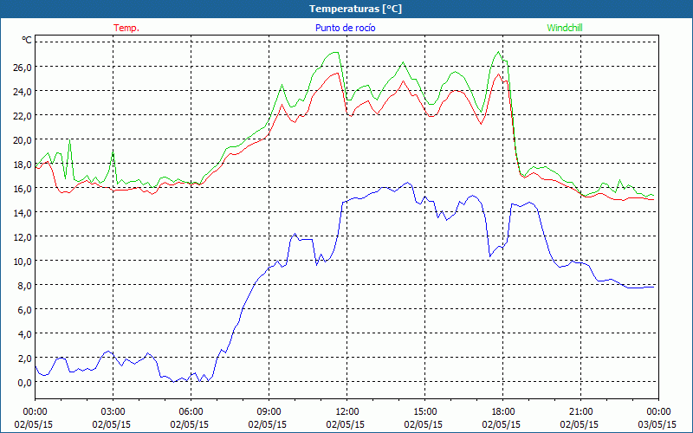Click the 4,0 y-axis value
This screenshot has height=433, width=693.
[24, 334]
